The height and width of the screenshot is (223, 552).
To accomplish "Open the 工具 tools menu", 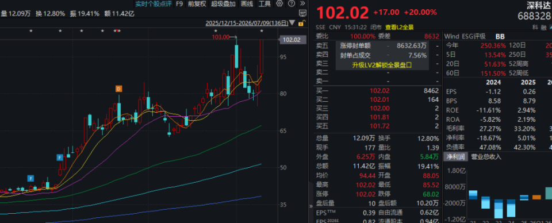I will 264,4.
